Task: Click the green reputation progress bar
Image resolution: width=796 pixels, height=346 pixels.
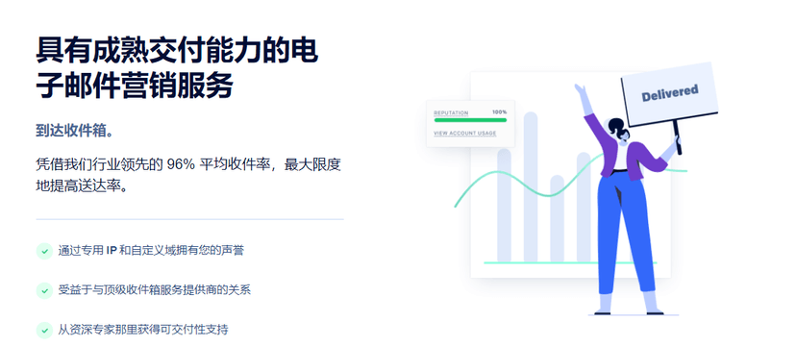Action: click(470, 120)
